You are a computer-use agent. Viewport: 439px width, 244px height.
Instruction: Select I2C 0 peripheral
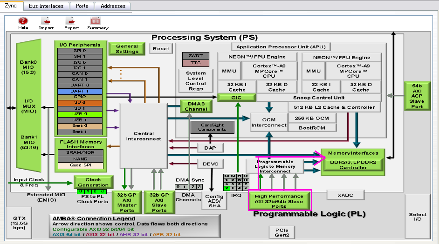(80, 62)
